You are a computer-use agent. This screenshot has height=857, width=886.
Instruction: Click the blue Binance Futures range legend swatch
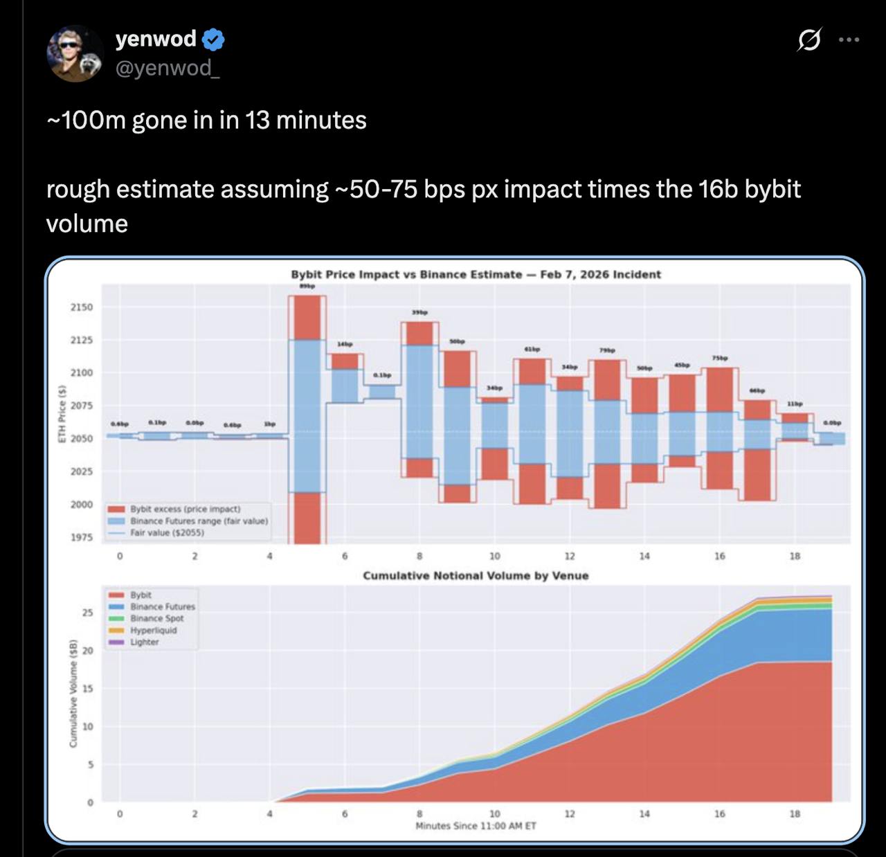pyautogui.click(x=116, y=521)
